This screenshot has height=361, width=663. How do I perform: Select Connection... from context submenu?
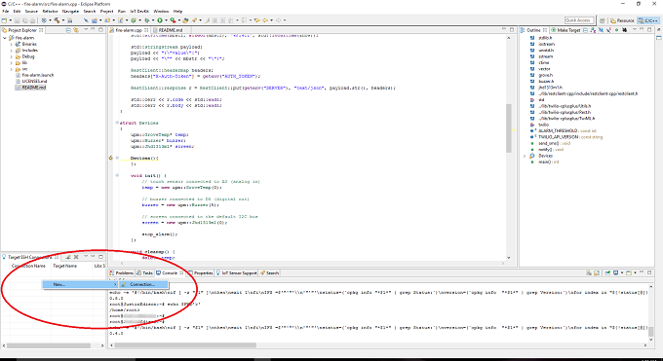142,284
